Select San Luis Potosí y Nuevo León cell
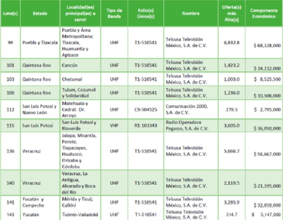The image size is (283, 220). click(39, 109)
